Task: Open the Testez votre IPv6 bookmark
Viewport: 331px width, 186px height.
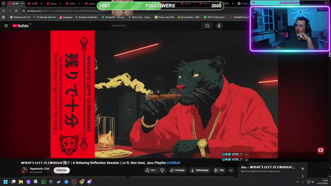Action: click(164, 17)
